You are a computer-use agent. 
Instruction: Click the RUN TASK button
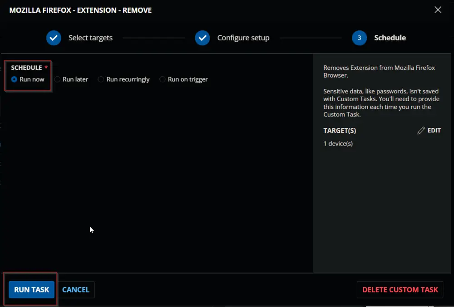32,290
